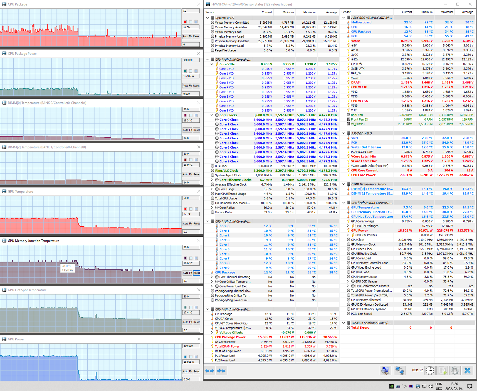
Task: Click the clock icon beside elapsed time
Action: tap(430, 371)
